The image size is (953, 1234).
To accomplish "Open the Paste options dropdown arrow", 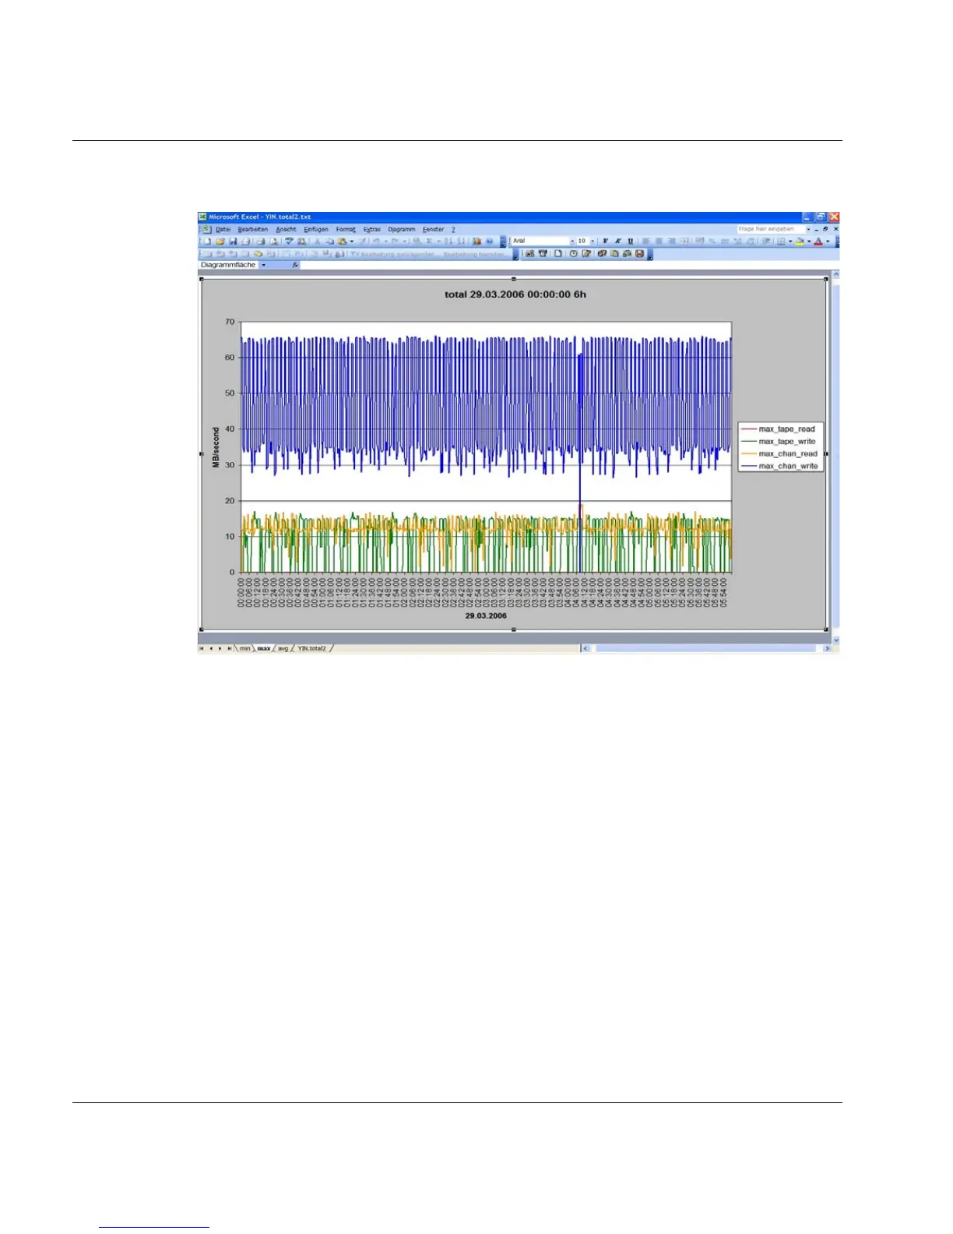I will pos(352,242).
